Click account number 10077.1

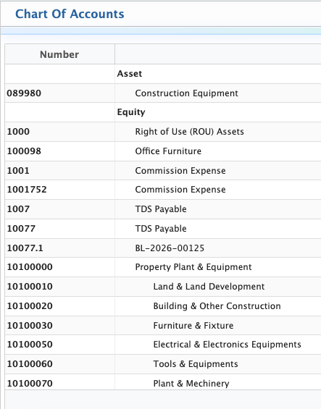[25, 248]
